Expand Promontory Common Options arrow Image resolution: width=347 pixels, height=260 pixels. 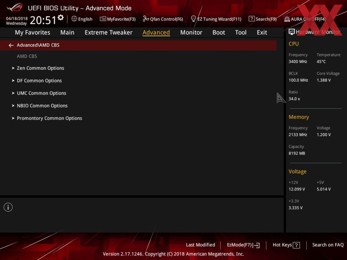click(x=13, y=118)
